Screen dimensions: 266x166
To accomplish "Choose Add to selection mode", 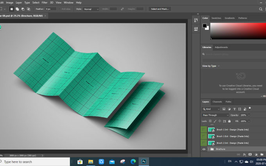I will (17, 9).
